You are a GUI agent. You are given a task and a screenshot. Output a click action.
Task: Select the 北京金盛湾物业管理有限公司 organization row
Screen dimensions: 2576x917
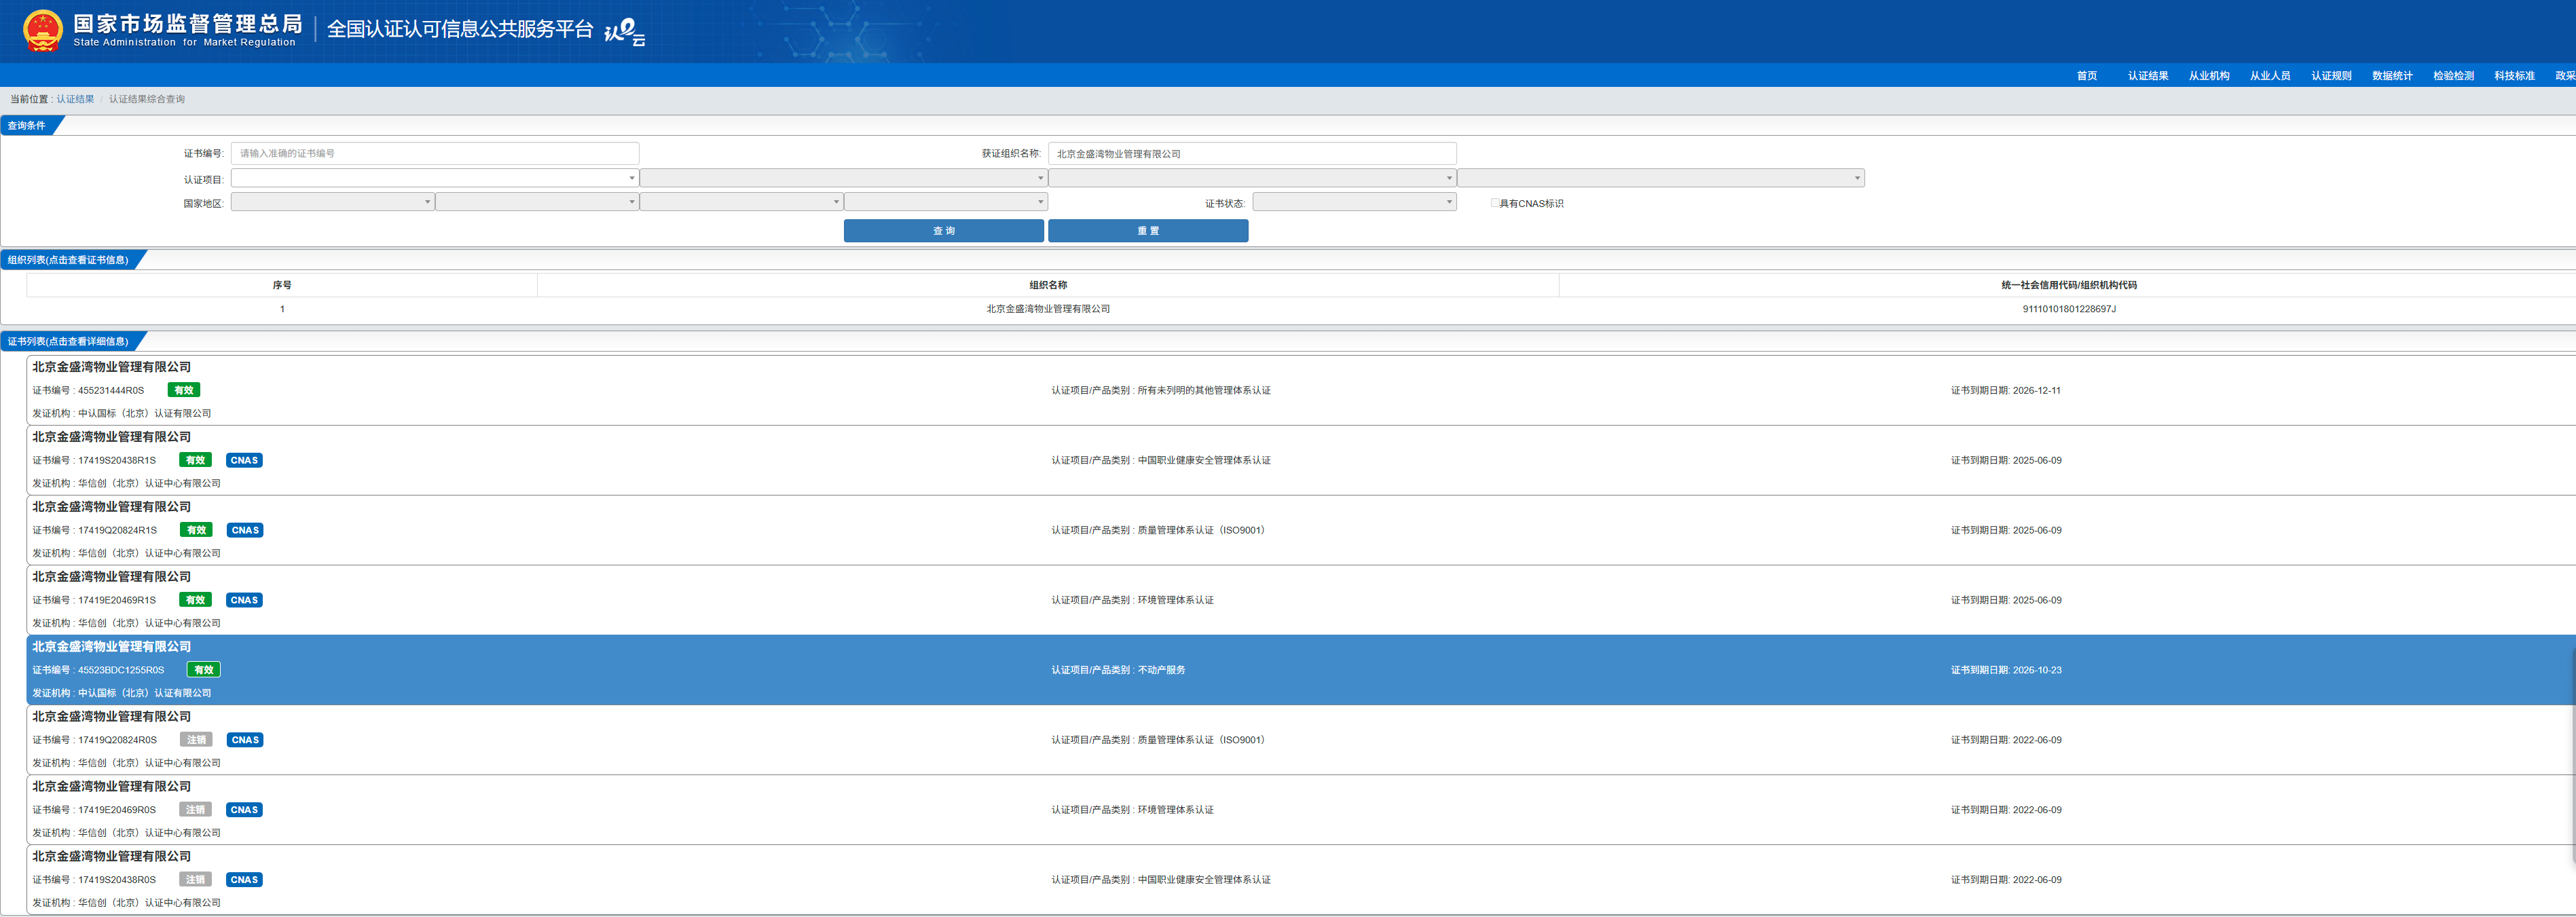[1047, 309]
